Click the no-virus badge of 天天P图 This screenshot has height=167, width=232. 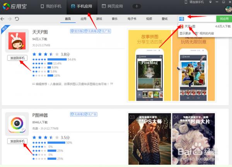point(90,31)
